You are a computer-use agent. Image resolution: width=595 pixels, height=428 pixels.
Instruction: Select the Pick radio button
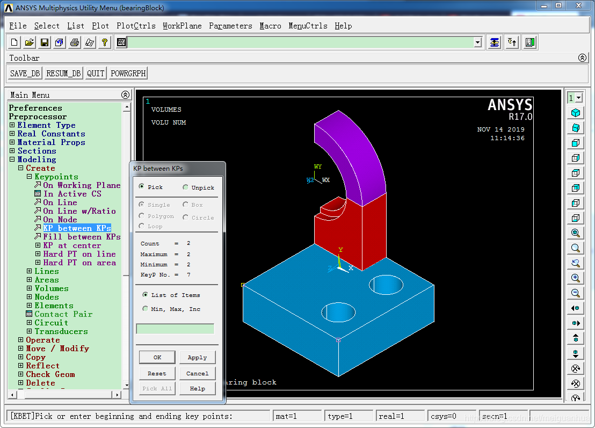click(142, 186)
